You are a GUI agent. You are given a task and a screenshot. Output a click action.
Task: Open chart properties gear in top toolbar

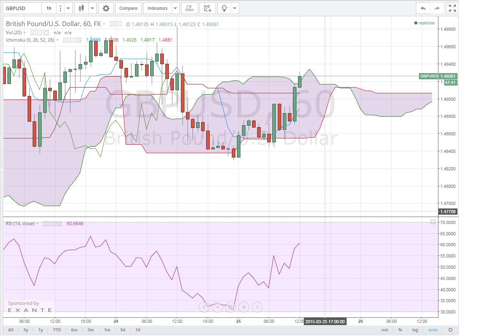pyautogui.click(x=106, y=8)
